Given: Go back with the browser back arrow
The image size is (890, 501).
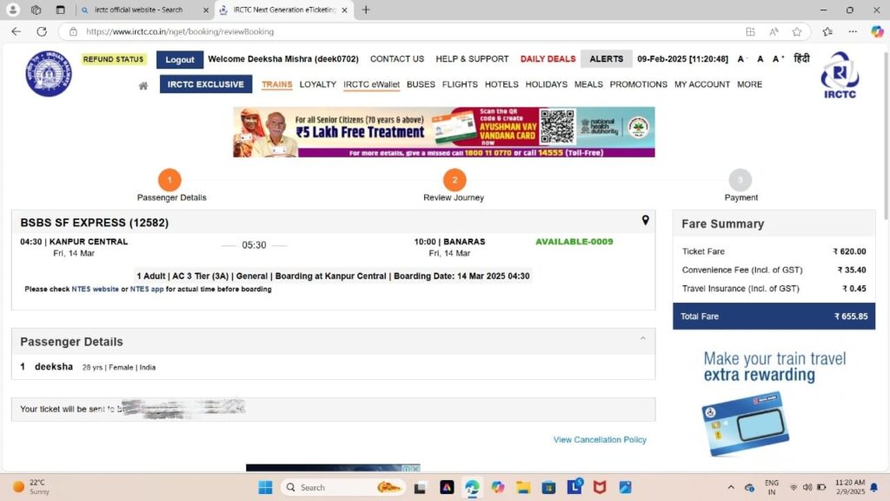Looking at the screenshot, I should (16, 32).
